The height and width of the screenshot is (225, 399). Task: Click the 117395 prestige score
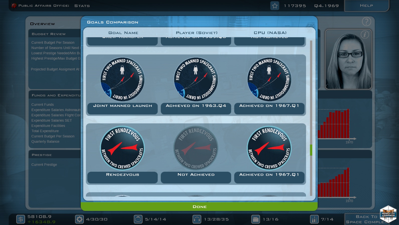[x=295, y=6]
